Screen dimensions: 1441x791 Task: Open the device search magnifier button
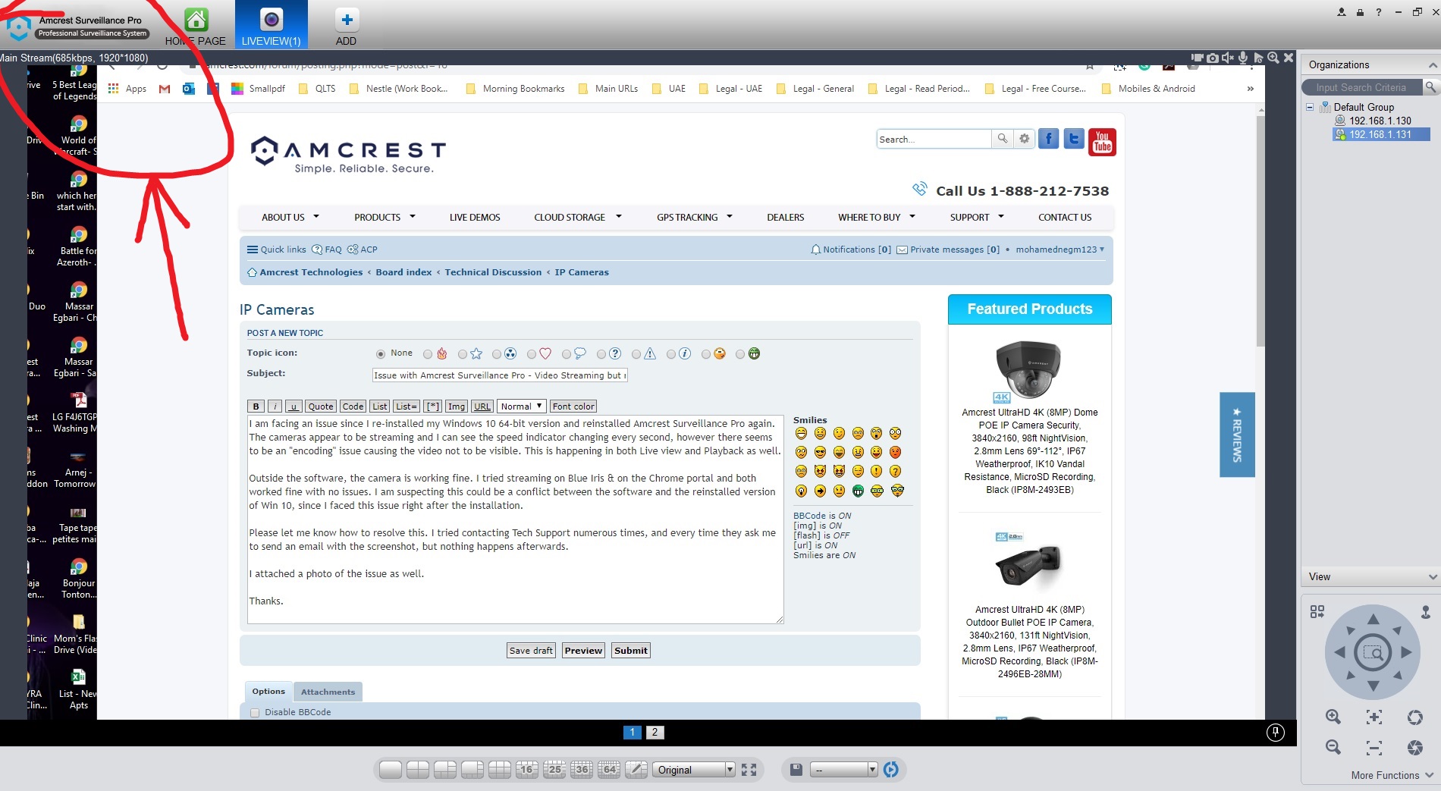coord(1430,87)
